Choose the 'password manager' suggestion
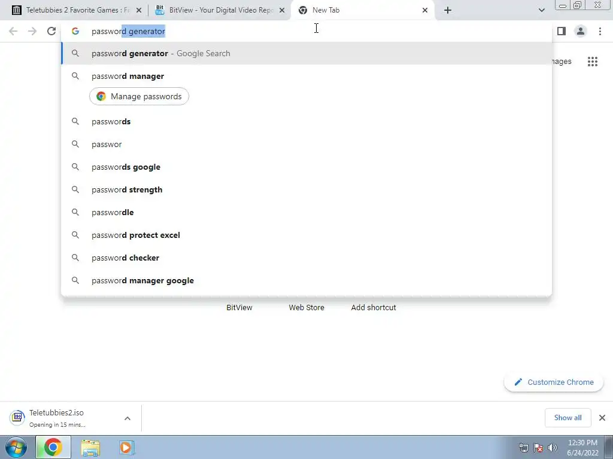The height and width of the screenshot is (459, 613). pyautogui.click(x=307, y=76)
